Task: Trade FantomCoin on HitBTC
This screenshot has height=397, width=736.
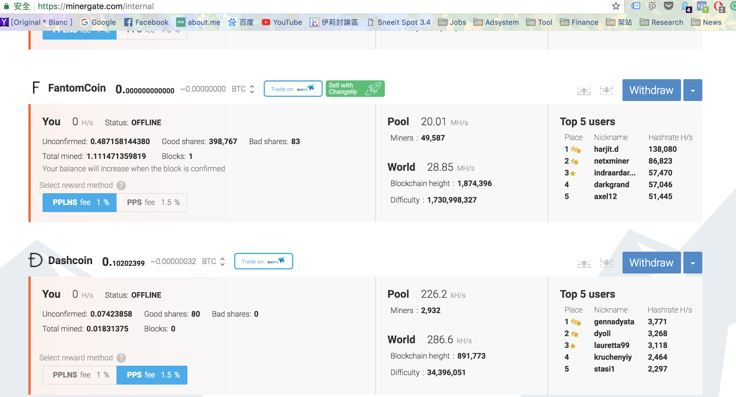Action: tap(293, 89)
